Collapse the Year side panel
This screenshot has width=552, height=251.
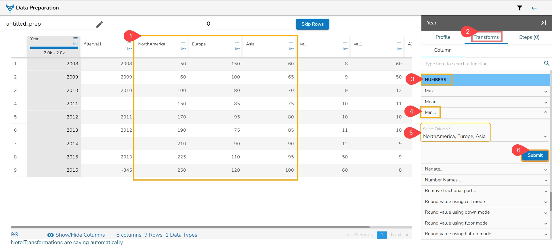[543, 23]
